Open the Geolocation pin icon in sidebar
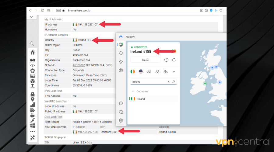Viewport: 274px width, 152px height. 33,99
